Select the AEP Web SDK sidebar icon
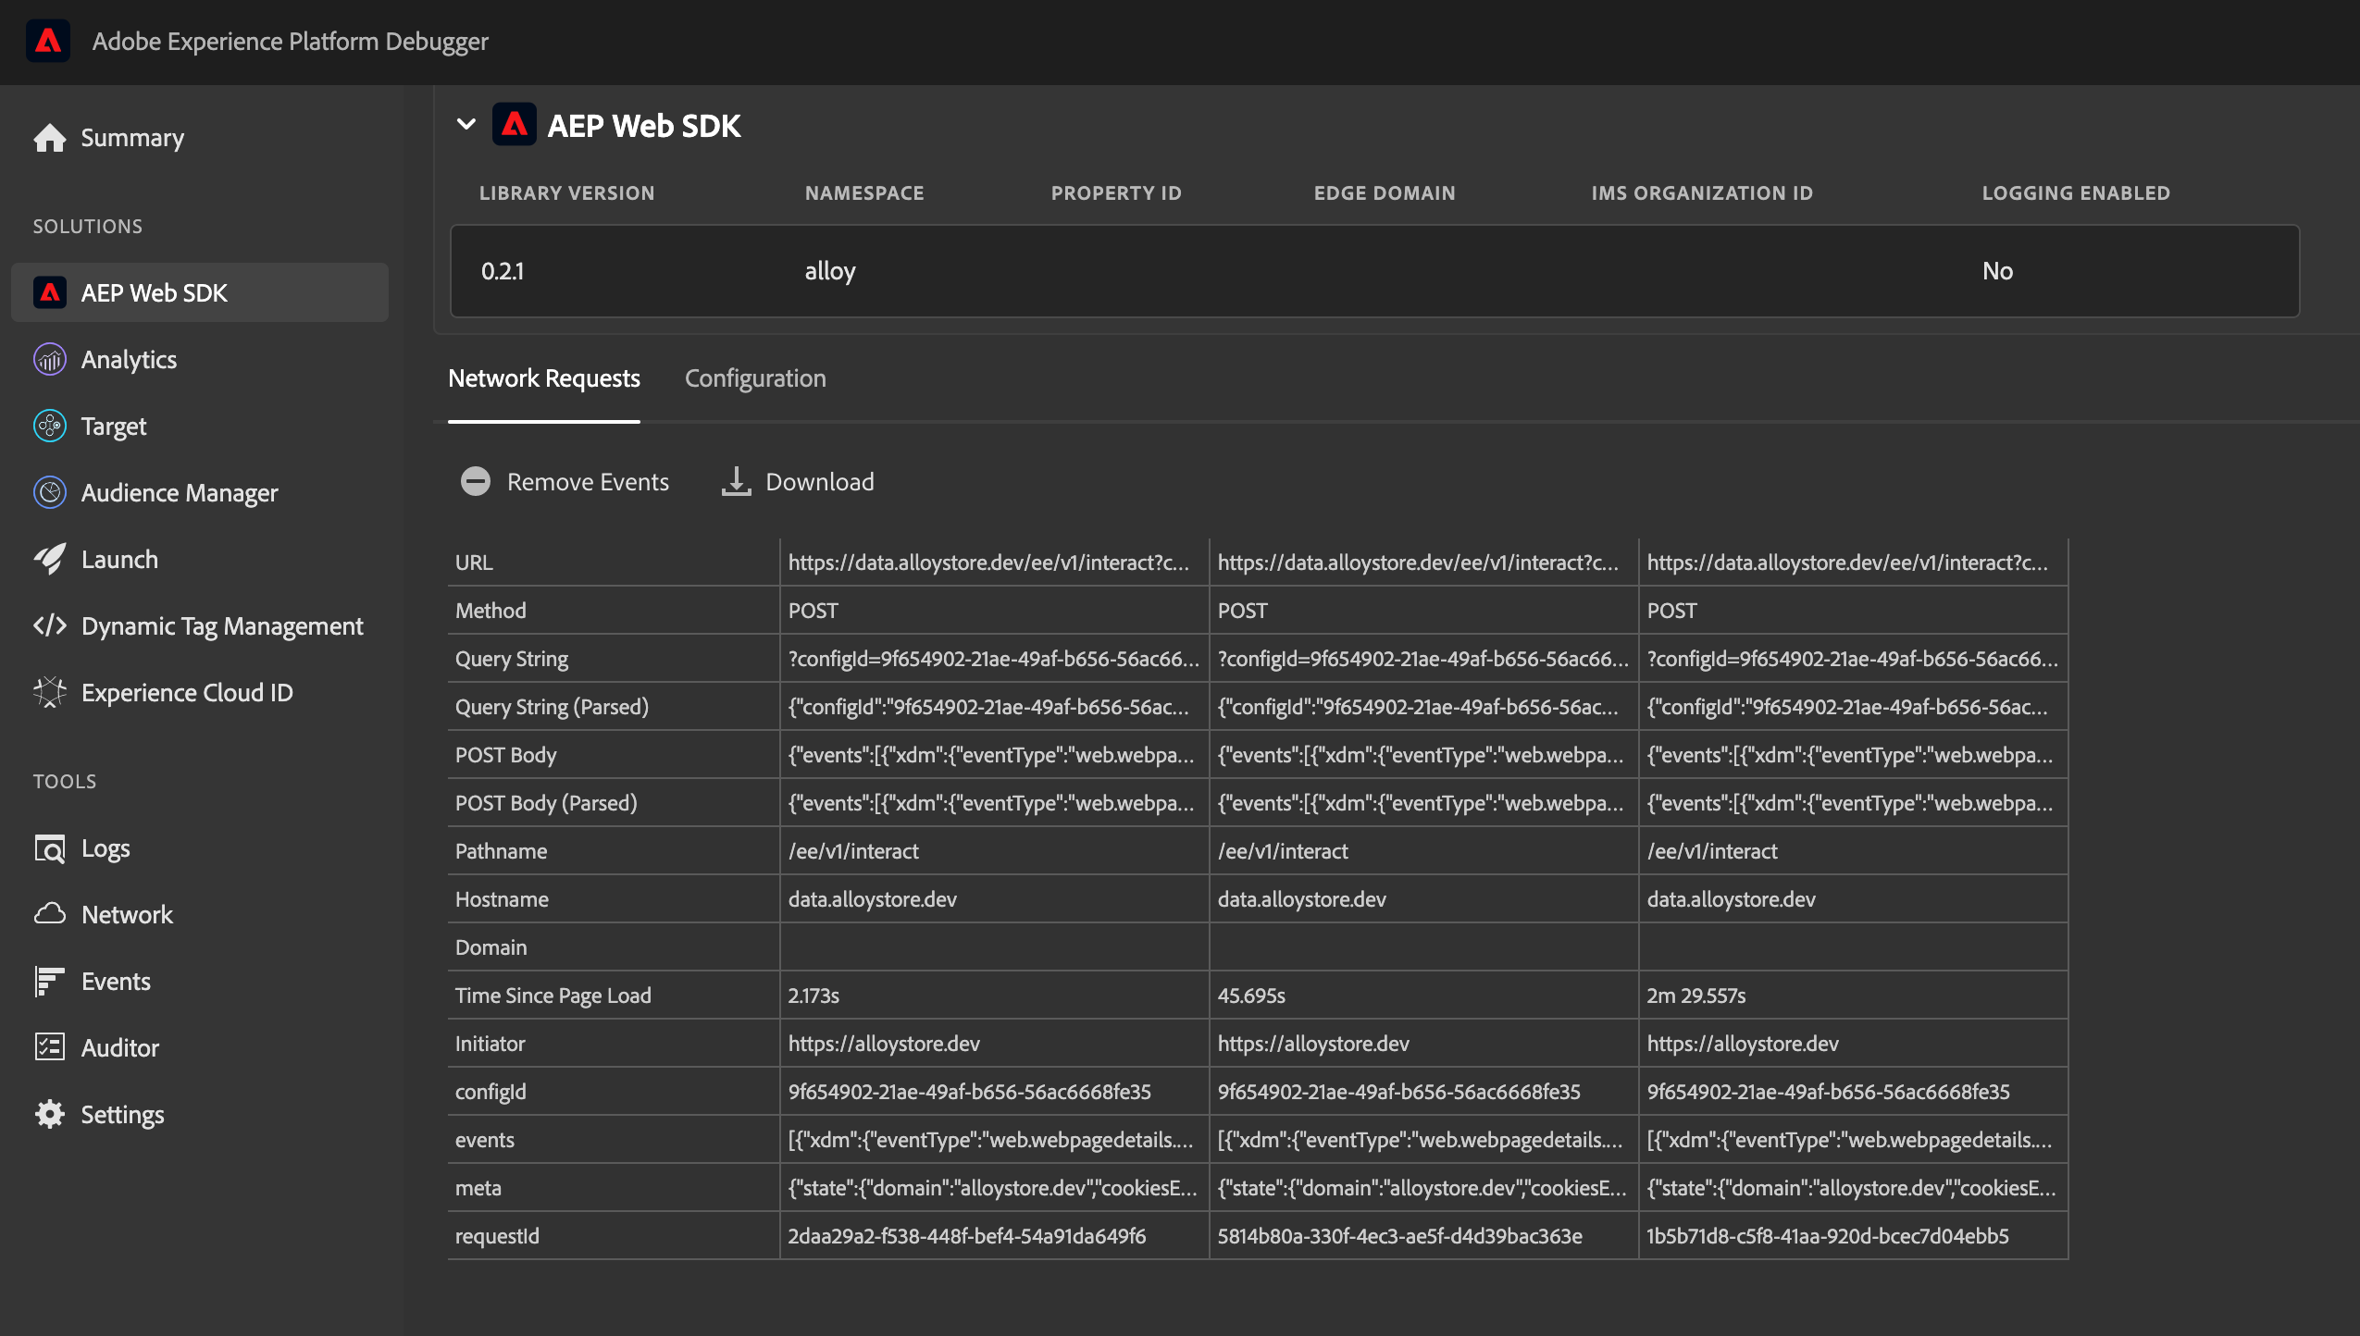 click(x=50, y=292)
